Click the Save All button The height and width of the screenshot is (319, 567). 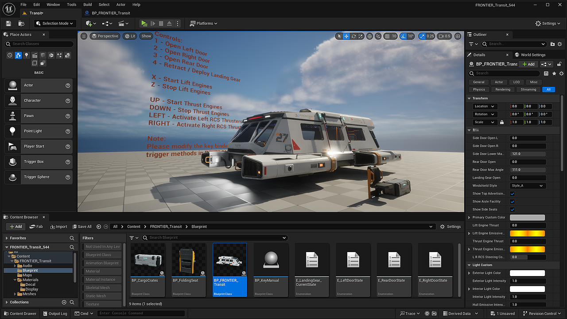pos(82,226)
